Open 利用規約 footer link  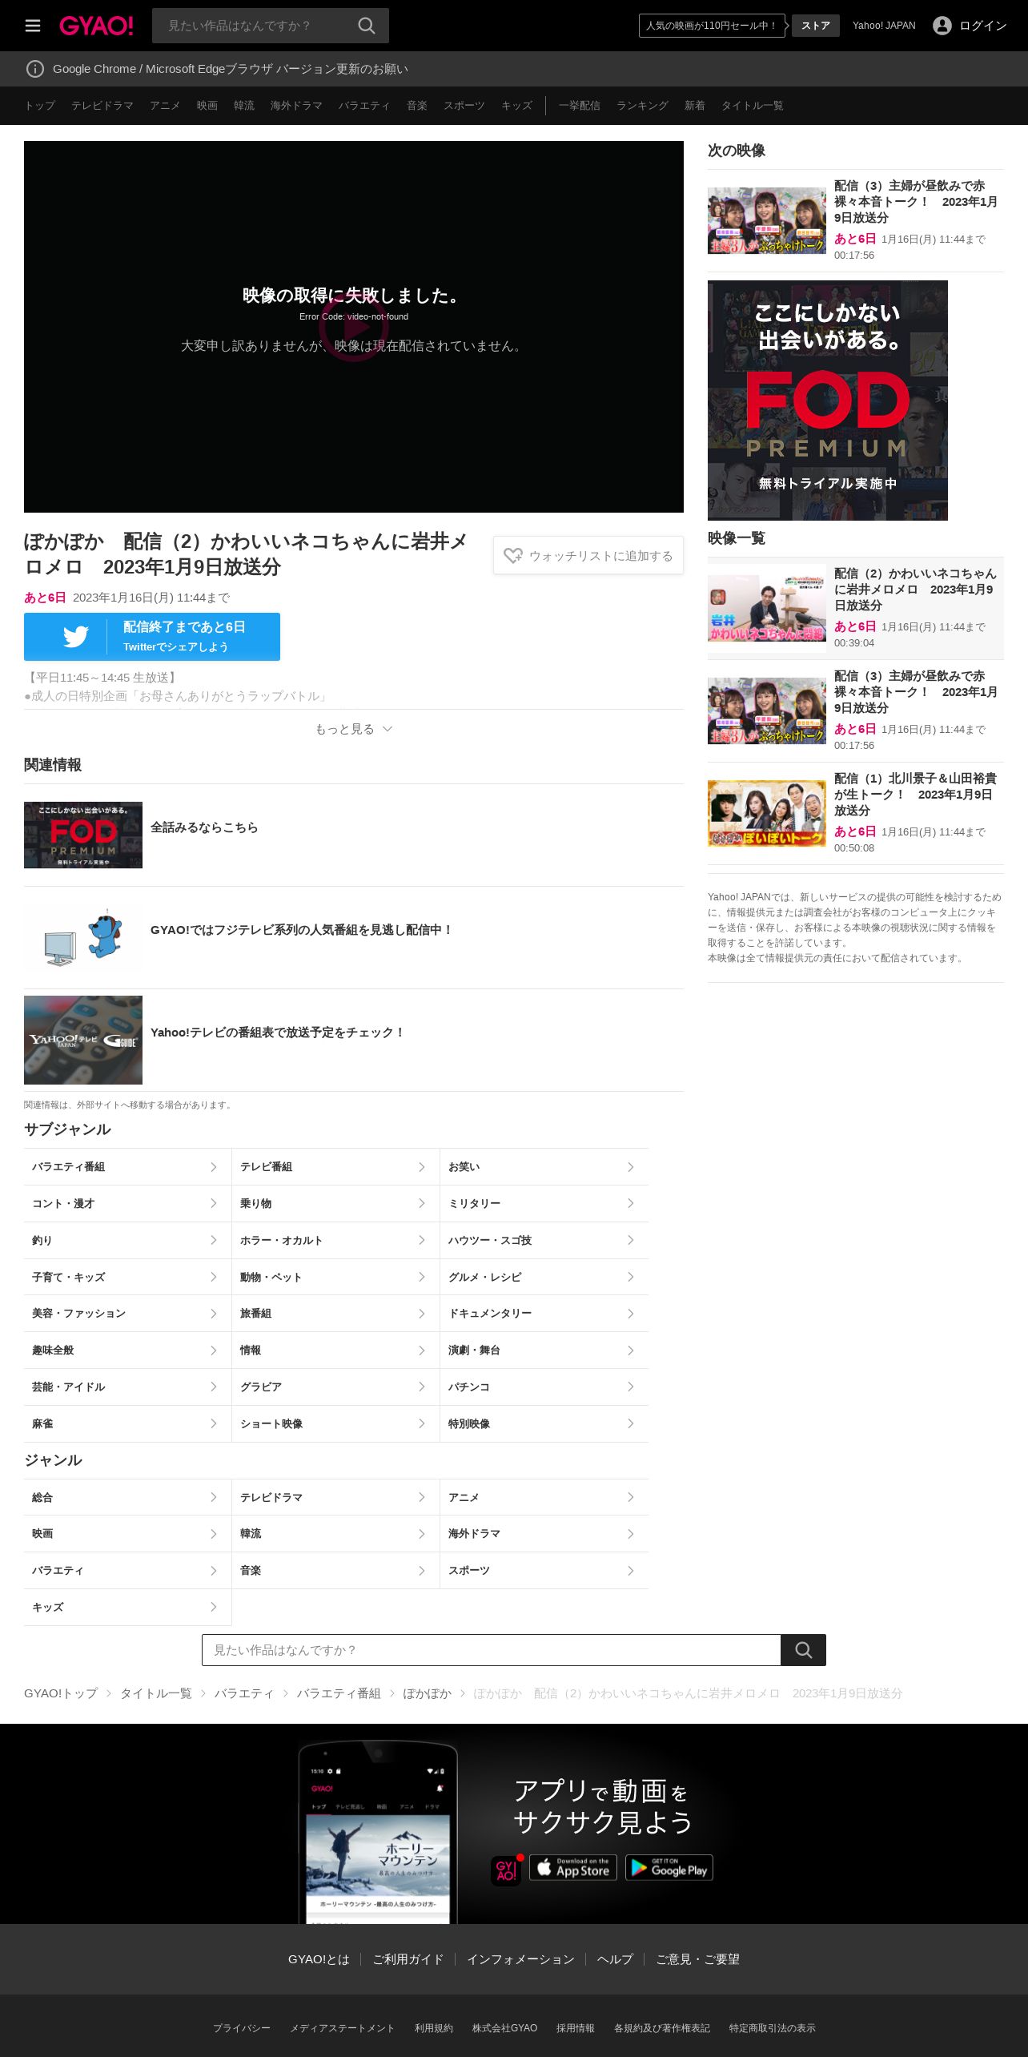point(434,2028)
